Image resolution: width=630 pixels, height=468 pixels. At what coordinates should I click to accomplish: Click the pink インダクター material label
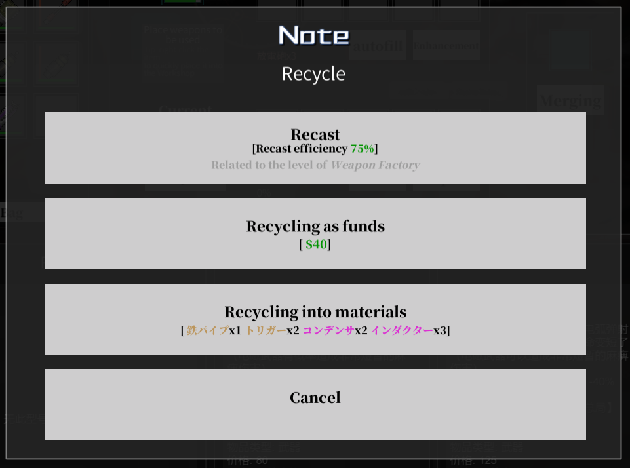pos(402,330)
